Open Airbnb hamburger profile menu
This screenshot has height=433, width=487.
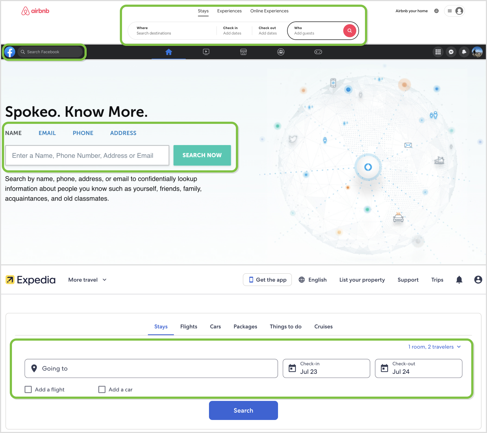coord(454,11)
